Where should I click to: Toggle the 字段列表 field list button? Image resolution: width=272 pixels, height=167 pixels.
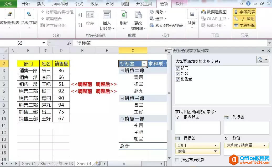(244, 12)
